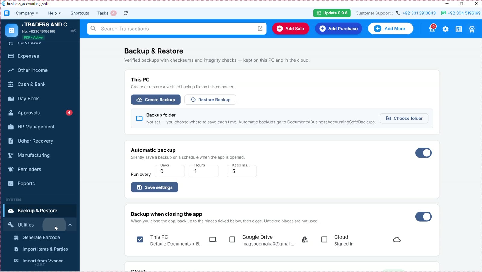The width and height of the screenshot is (482, 272).
Task: Uncheck This PC backup location
Action: [140, 240]
